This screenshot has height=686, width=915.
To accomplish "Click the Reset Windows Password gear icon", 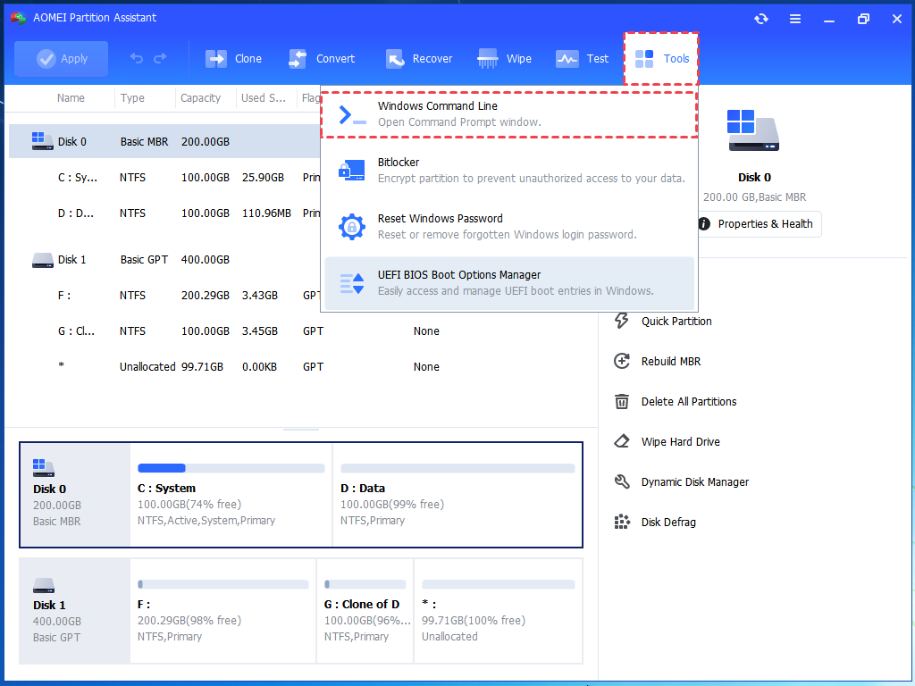I will (x=352, y=227).
